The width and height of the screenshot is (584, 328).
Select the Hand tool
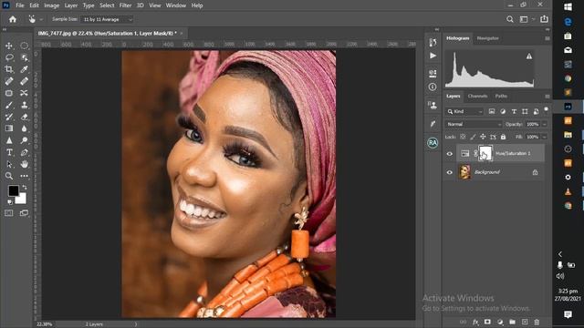(25, 164)
